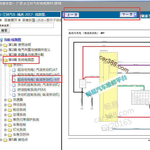The height and width of the screenshot is (150, 150).
Task: Click the 灯光系统 folder icon
Action: 10,130
